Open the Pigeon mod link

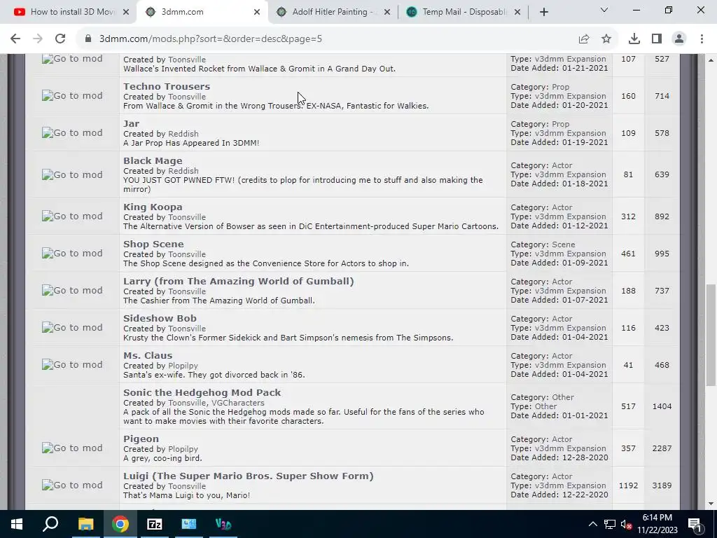(x=141, y=439)
